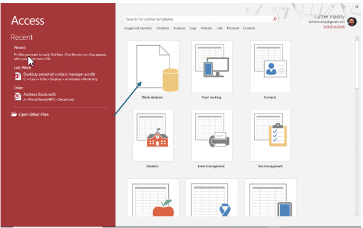Search suggested term Business

pos(179,28)
